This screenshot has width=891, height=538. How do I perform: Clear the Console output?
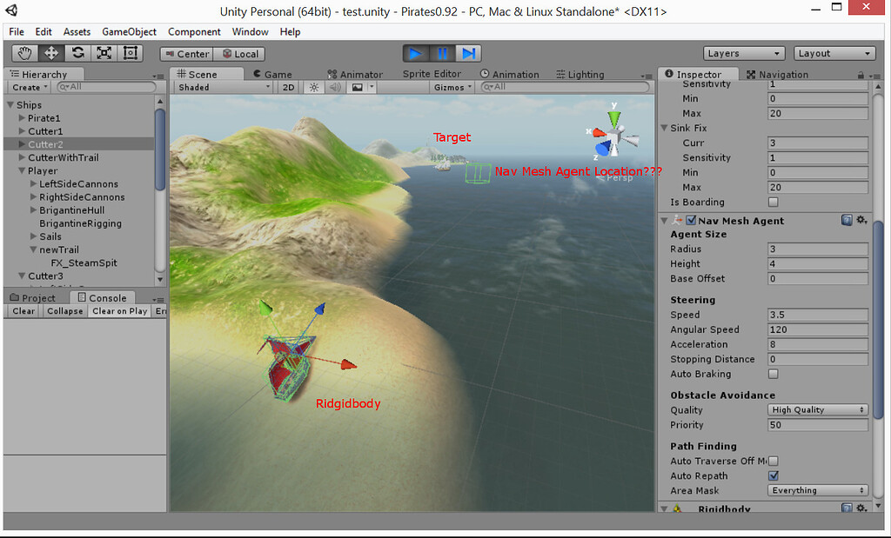(21, 310)
